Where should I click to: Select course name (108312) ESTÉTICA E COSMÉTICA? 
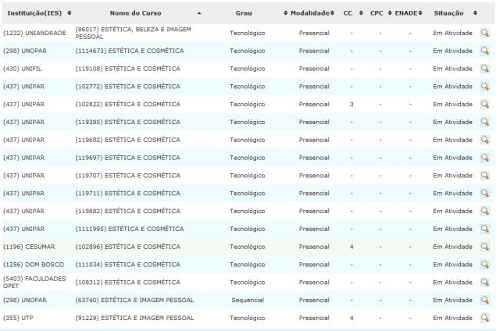[127, 283]
